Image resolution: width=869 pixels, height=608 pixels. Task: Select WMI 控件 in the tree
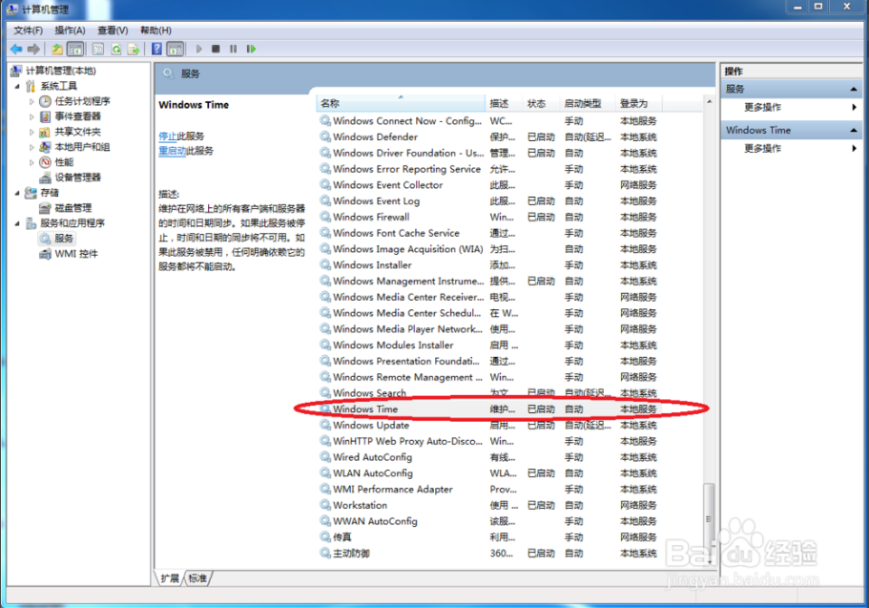pos(76,254)
